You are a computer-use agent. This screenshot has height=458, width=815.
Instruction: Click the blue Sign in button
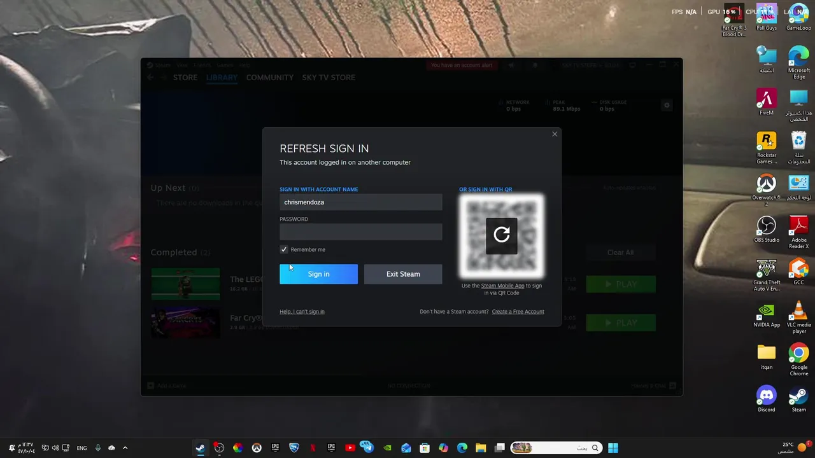point(318,274)
